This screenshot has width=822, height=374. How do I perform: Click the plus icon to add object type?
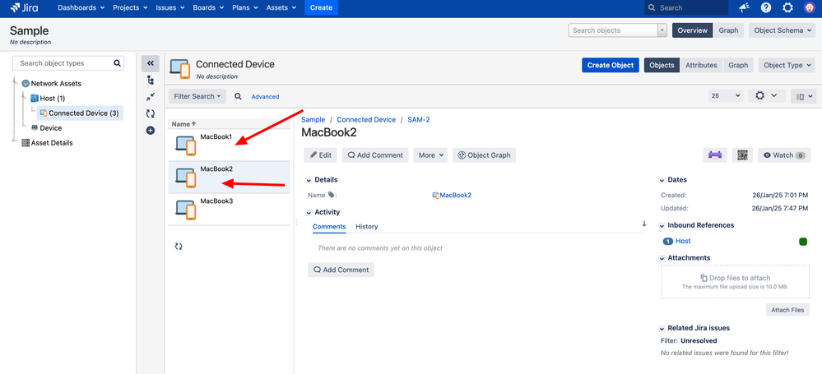(151, 131)
